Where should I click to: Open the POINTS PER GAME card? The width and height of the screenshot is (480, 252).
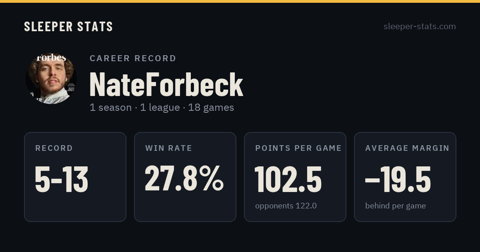click(x=295, y=177)
